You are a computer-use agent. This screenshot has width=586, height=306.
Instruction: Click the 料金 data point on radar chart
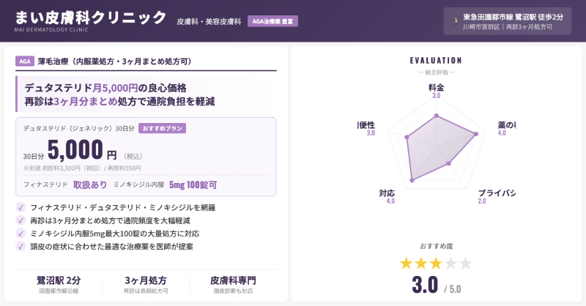pyautogui.click(x=437, y=116)
